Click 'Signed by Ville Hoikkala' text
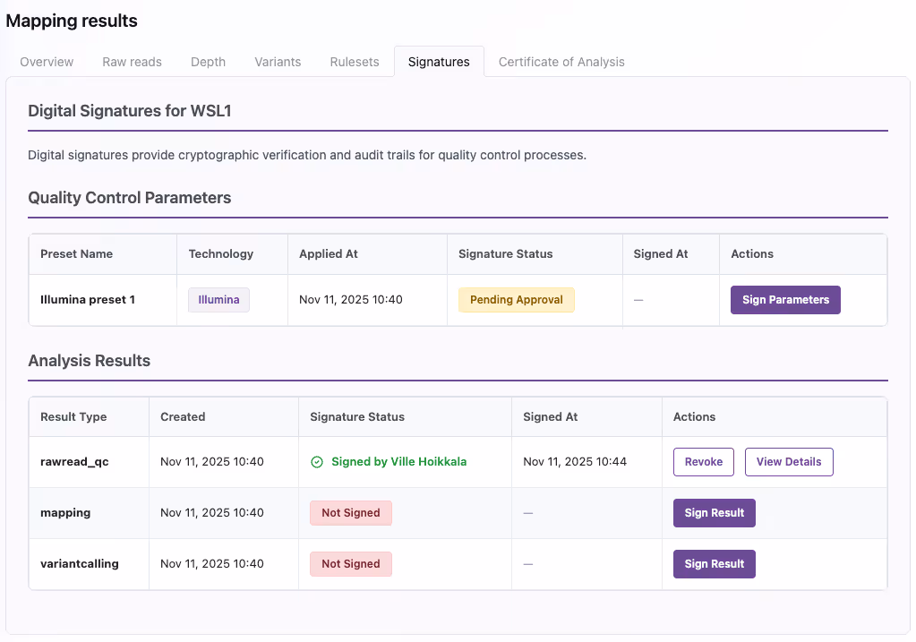This screenshot has width=916, height=642. (x=399, y=461)
